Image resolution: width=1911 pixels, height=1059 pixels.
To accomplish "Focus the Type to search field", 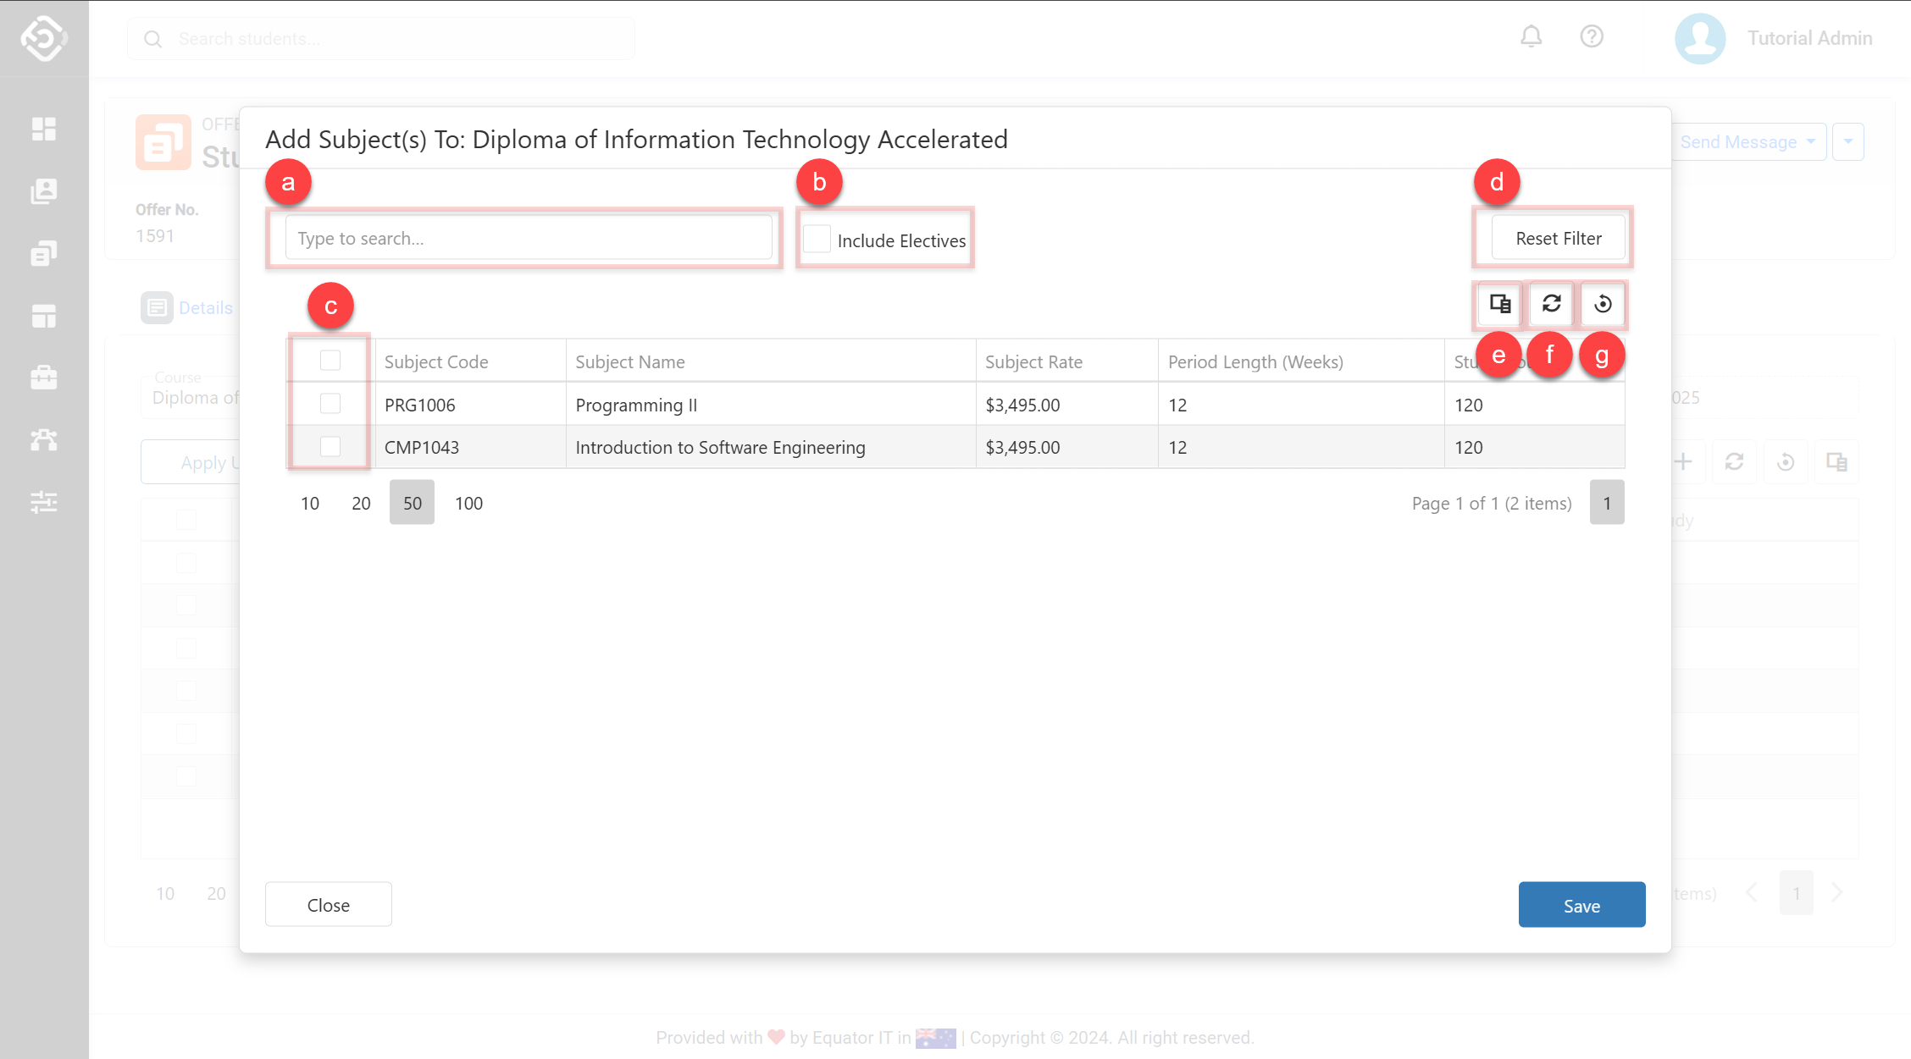I will (529, 239).
